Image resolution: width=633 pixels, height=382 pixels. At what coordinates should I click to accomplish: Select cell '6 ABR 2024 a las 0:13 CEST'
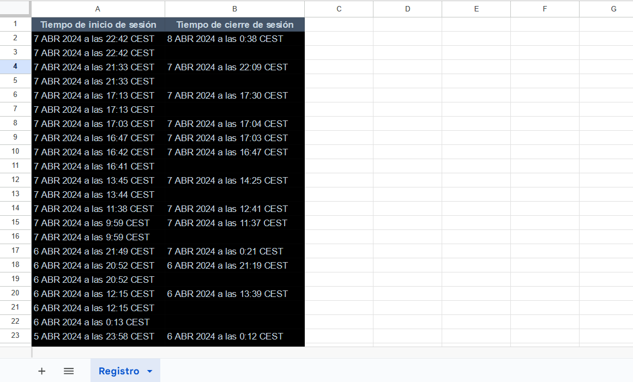(x=98, y=322)
